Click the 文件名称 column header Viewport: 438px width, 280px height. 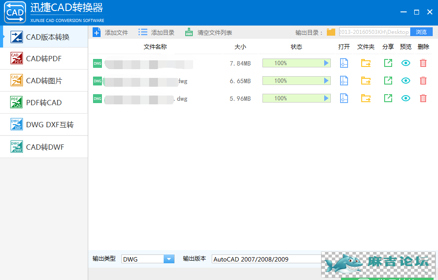point(155,47)
